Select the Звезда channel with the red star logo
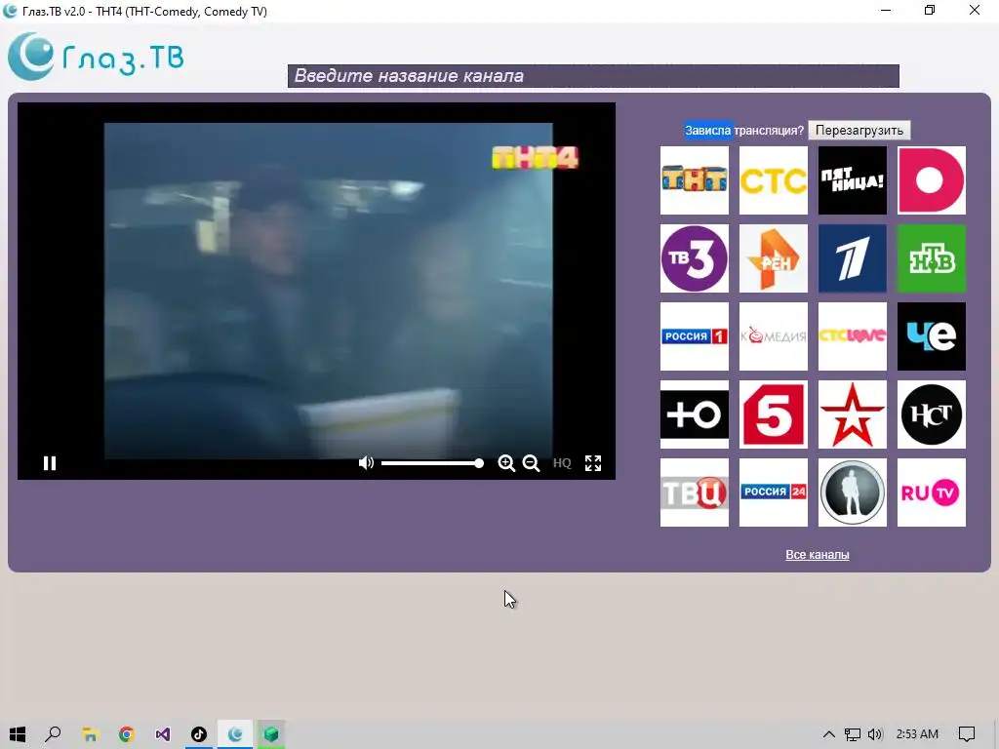The height and width of the screenshot is (749, 999). point(852,414)
